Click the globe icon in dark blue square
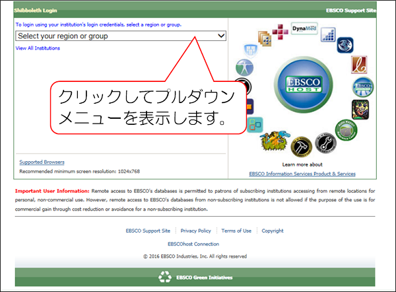This screenshot has height=292, width=396. click(x=346, y=44)
